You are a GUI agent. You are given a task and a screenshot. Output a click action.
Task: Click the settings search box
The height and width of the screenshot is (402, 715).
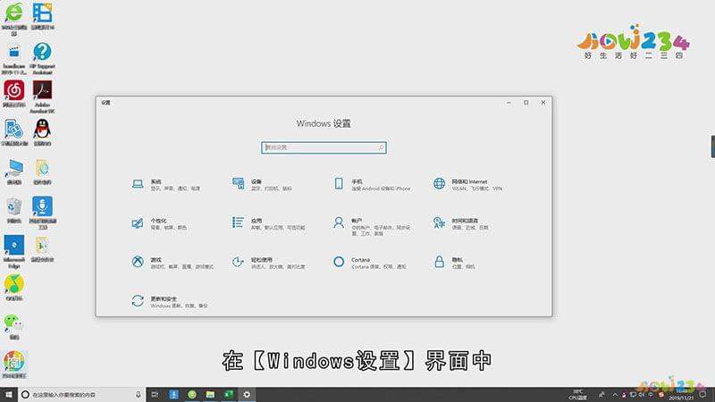(x=324, y=147)
